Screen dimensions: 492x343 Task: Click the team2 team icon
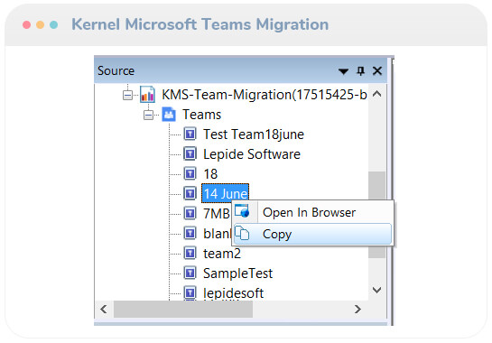190,253
